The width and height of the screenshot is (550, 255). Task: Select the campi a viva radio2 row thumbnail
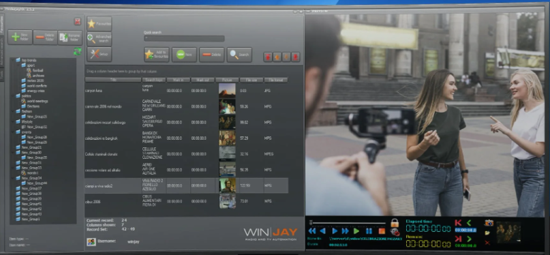click(x=228, y=185)
